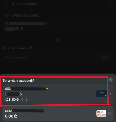Tap the dimmed card image beside Pick account
Viewport: 116px width, 122px height.
(x=104, y=57)
